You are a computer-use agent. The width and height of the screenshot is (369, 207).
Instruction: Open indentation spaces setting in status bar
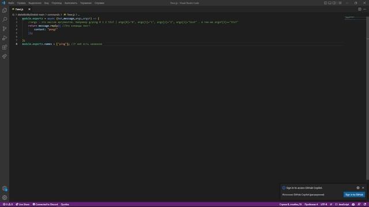(x=311, y=205)
